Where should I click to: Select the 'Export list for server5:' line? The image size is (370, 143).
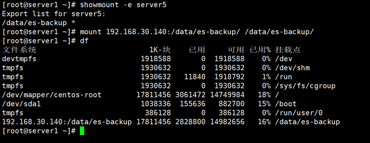pos(54,14)
